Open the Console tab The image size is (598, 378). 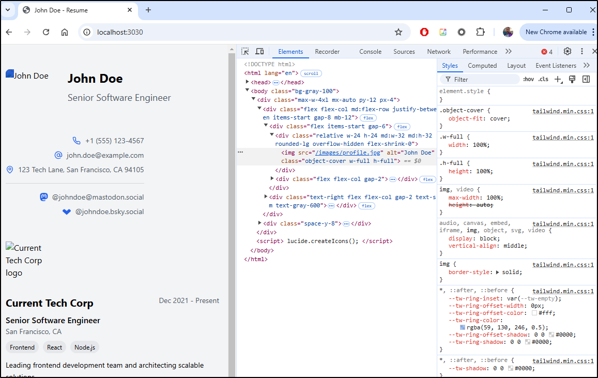[x=370, y=52]
